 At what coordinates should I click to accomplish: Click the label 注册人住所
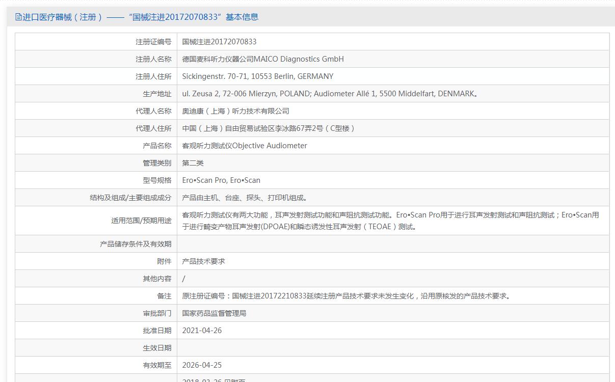pos(153,76)
